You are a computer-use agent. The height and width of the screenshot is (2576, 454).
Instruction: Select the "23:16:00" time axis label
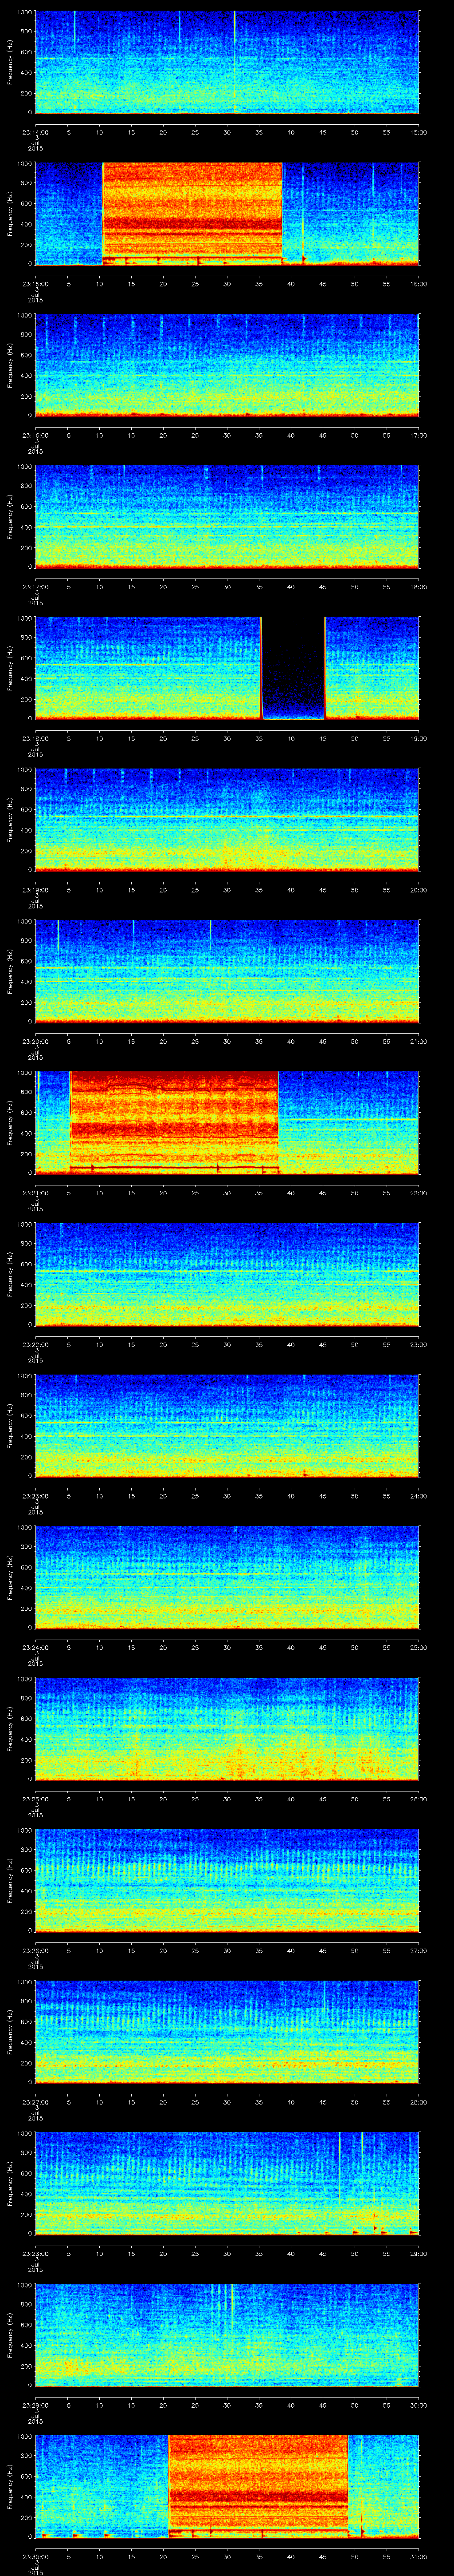36,435
